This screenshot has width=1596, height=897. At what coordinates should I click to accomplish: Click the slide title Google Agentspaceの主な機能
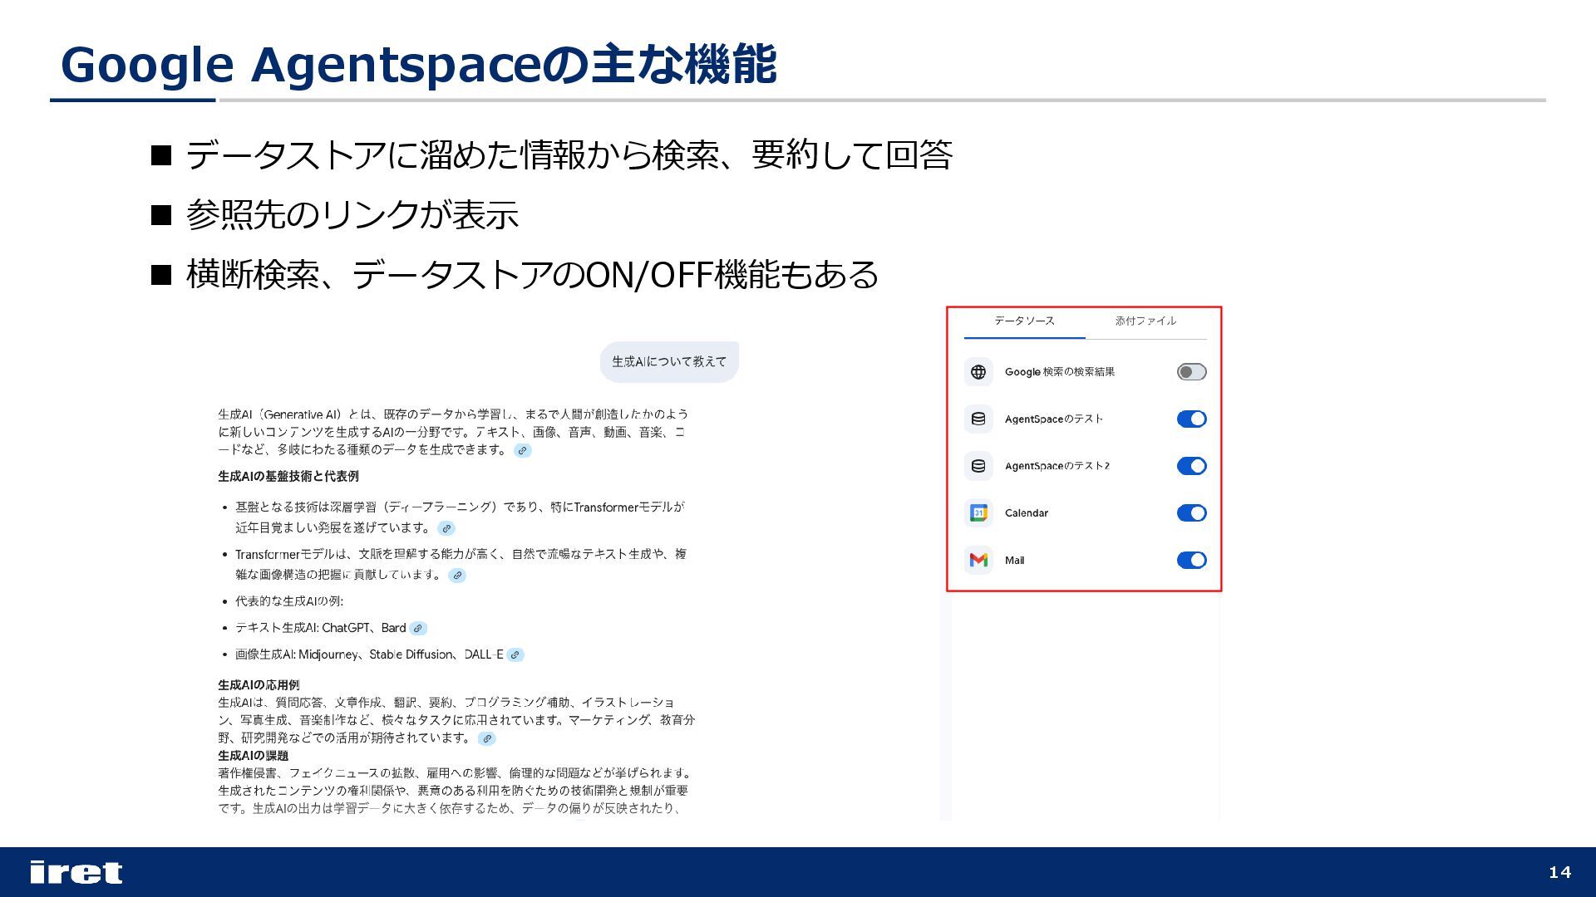point(419,65)
